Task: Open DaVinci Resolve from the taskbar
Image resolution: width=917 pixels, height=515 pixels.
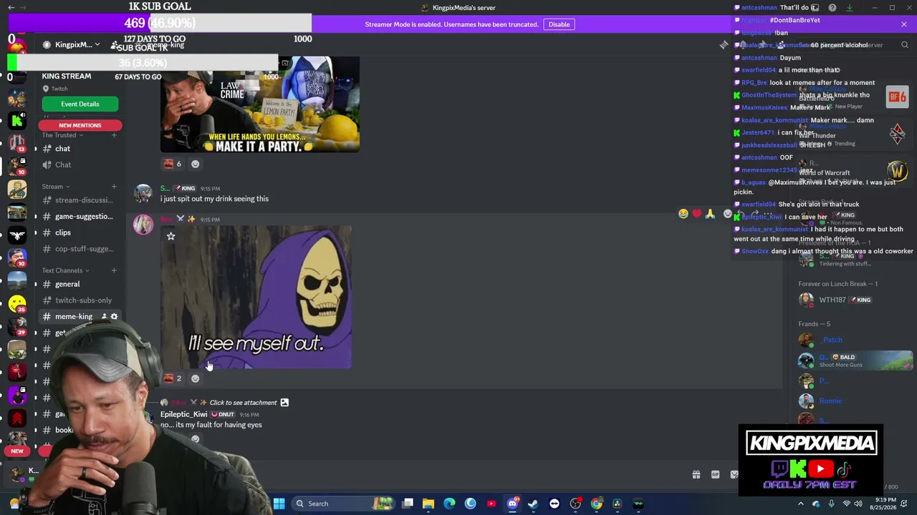Action: (x=617, y=504)
